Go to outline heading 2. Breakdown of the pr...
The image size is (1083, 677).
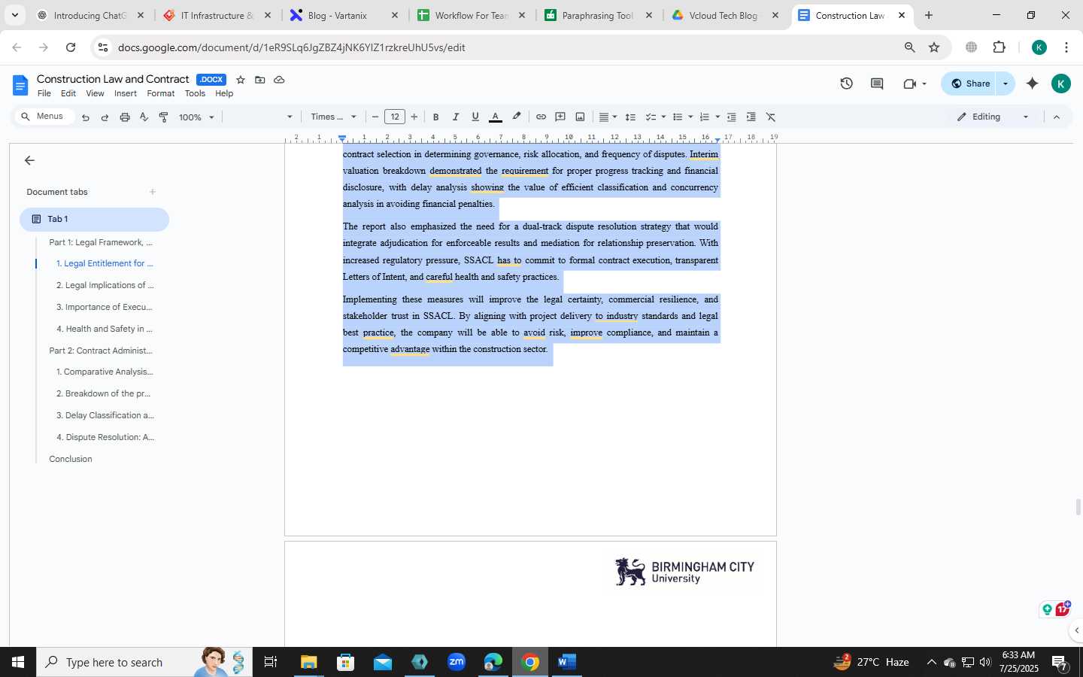(104, 393)
